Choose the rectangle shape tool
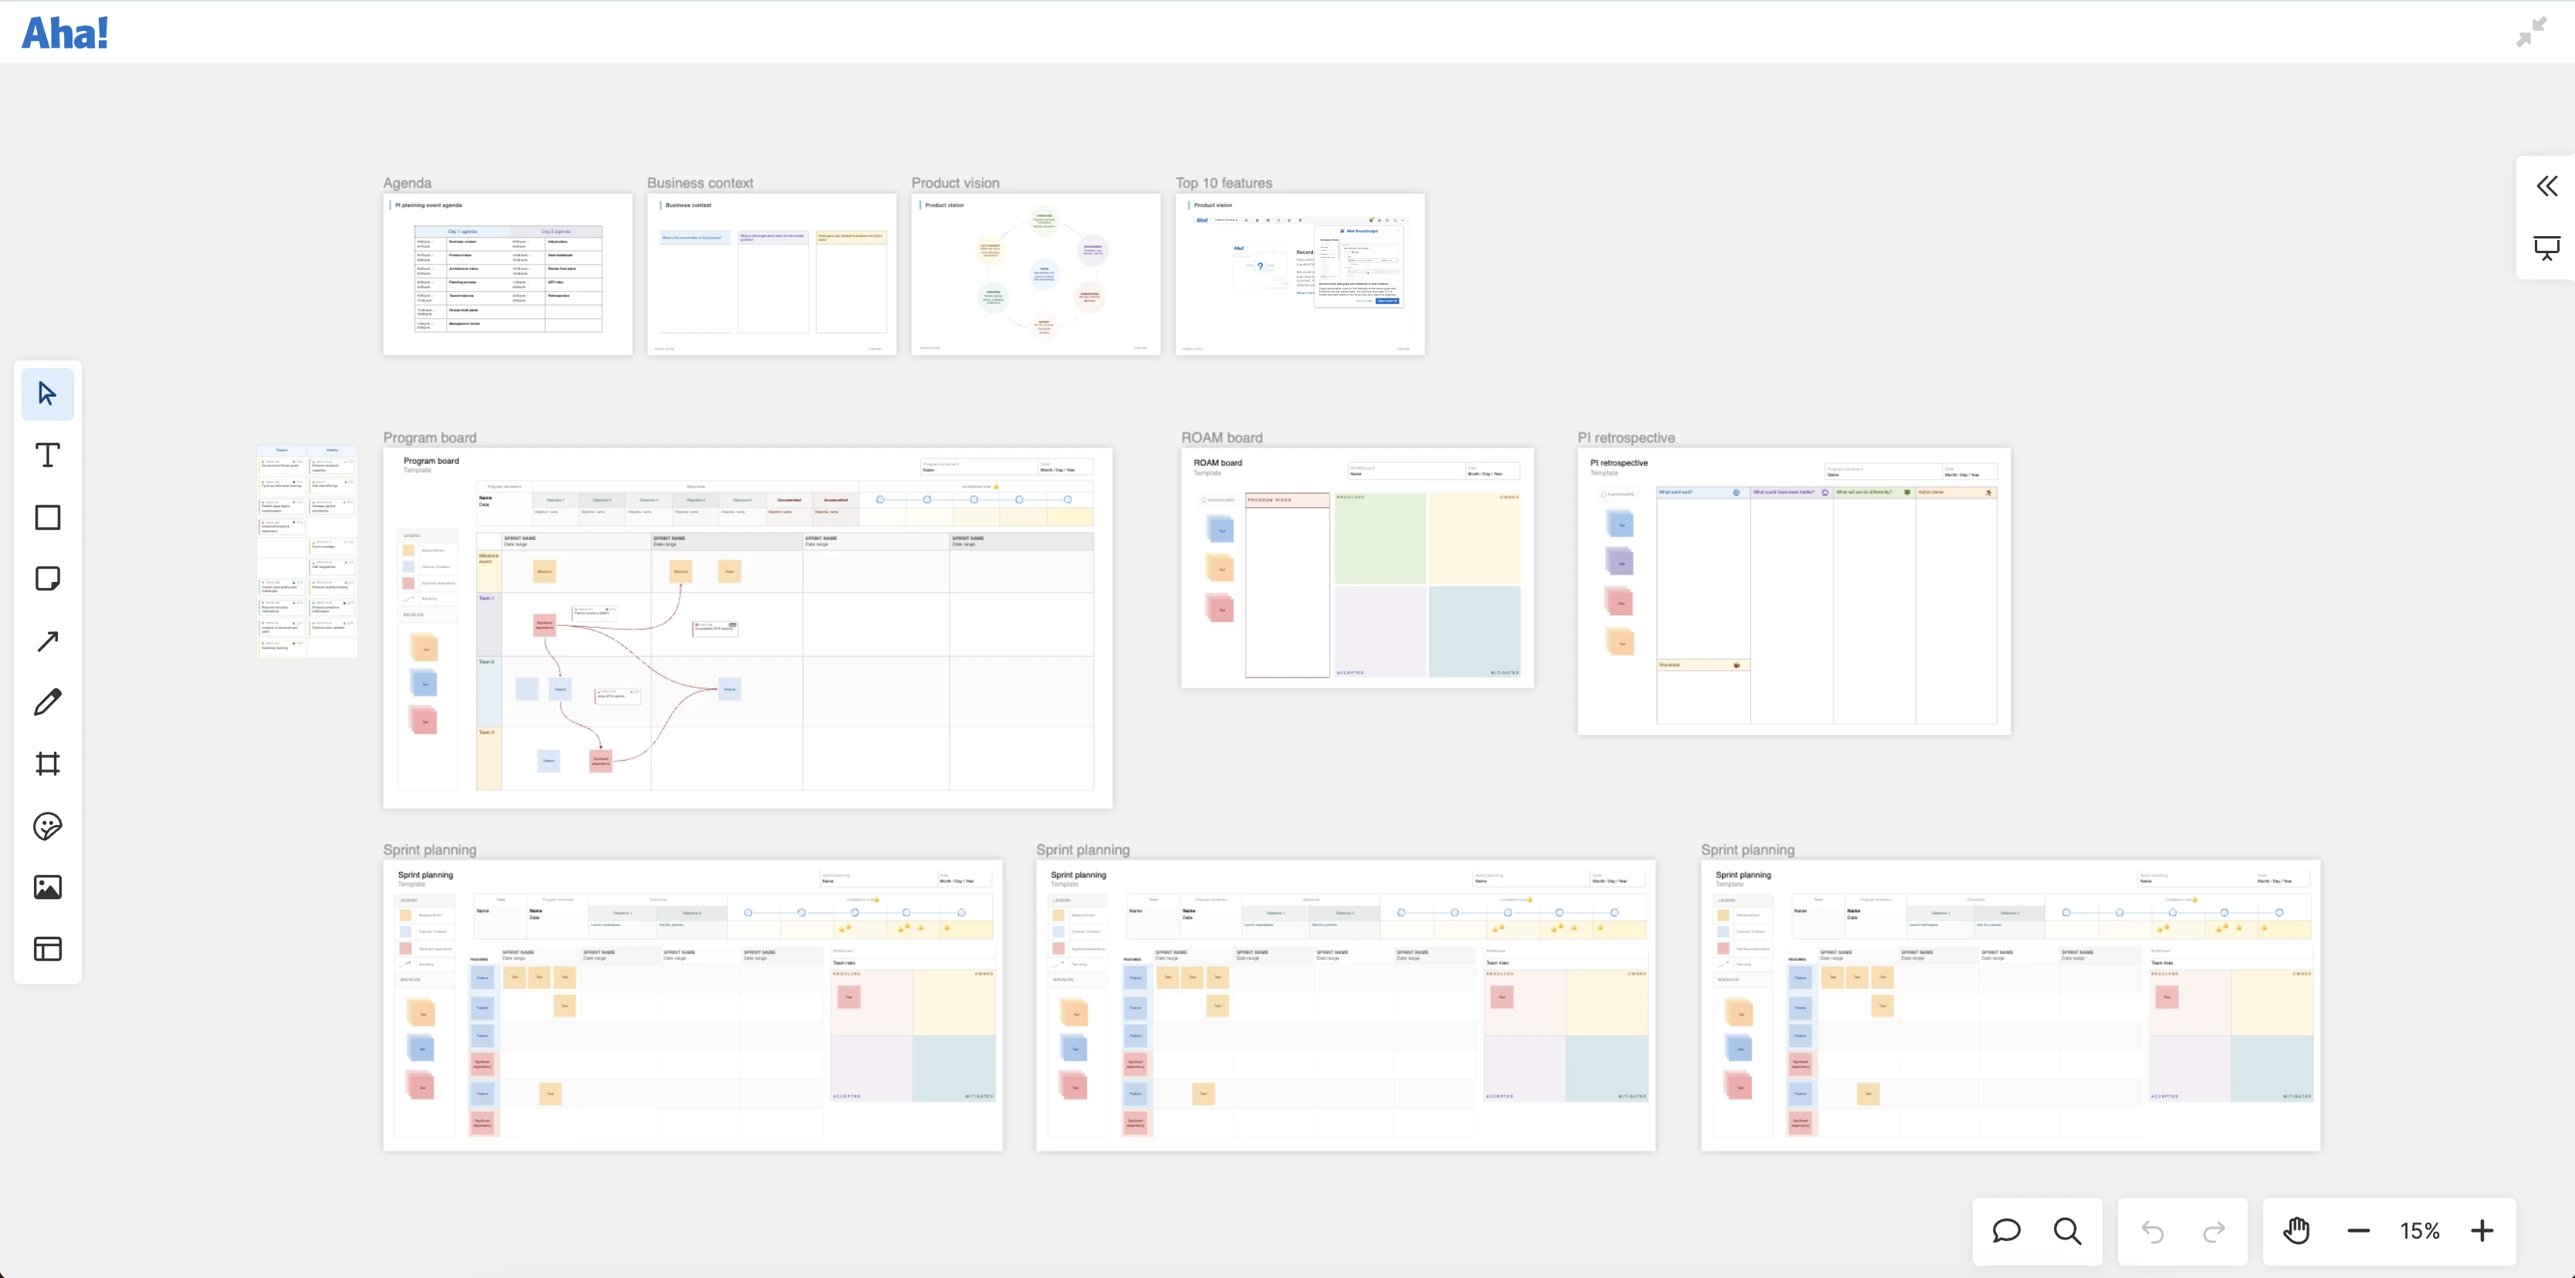 click(47, 518)
